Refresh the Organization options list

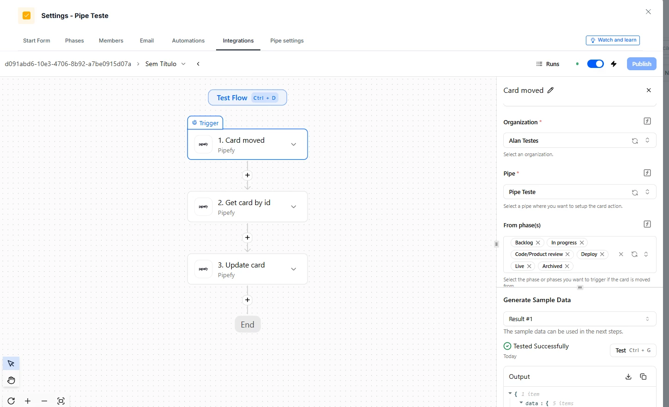(635, 141)
